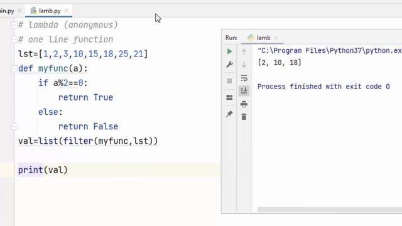Click the 'val=list(filter(myfunc,lst))' line
Screen dimensions: 402x226
pyautogui.click(x=88, y=141)
